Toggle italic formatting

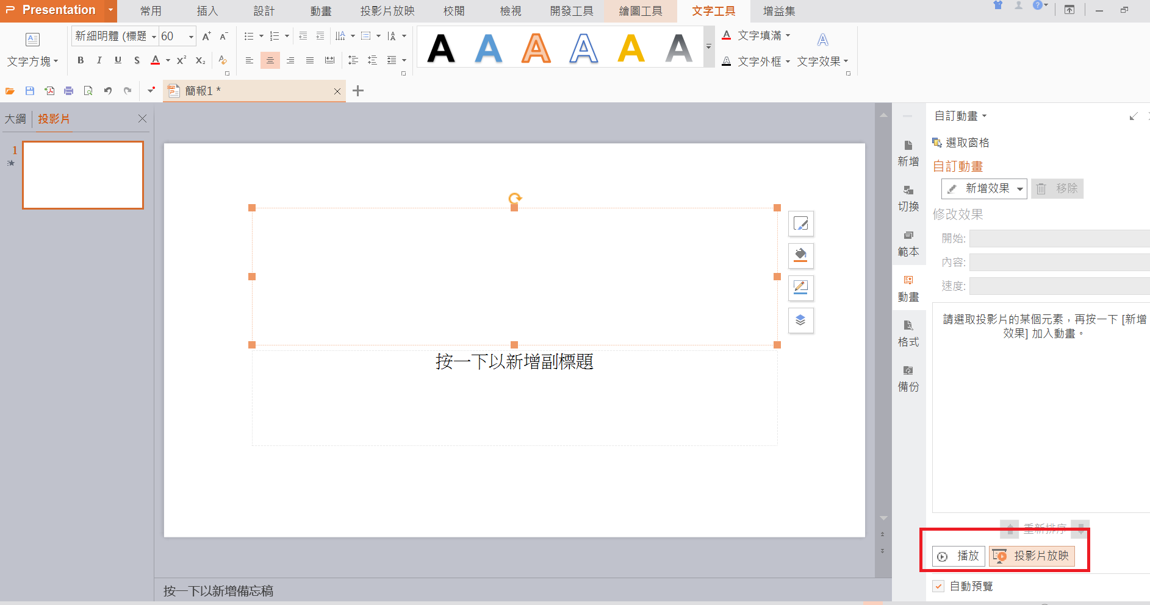click(99, 60)
